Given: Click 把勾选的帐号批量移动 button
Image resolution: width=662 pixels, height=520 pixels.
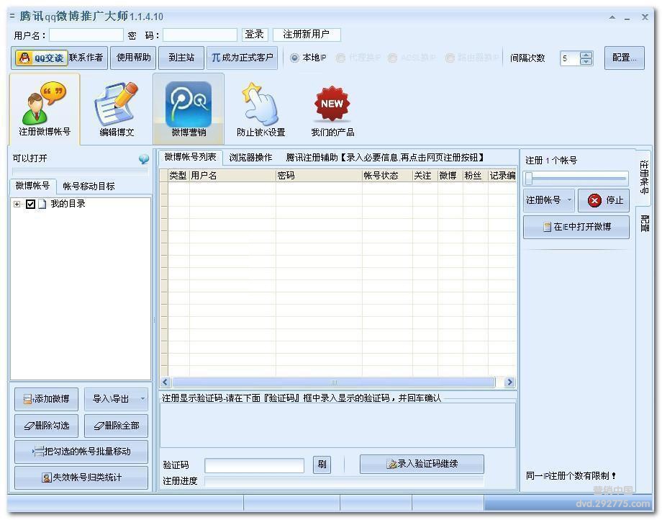Looking at the screenshot, I should 81,452.
